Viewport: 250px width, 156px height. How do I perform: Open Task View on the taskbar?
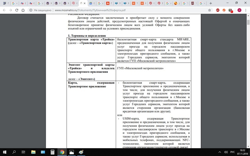23,152
